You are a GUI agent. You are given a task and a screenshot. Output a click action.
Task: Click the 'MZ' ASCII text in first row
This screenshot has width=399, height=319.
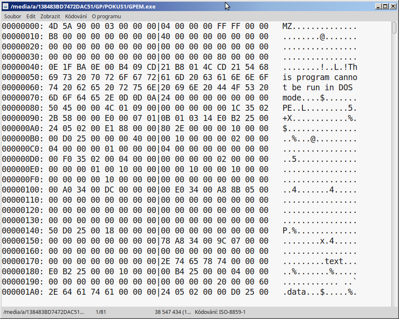tap(287, 26)
